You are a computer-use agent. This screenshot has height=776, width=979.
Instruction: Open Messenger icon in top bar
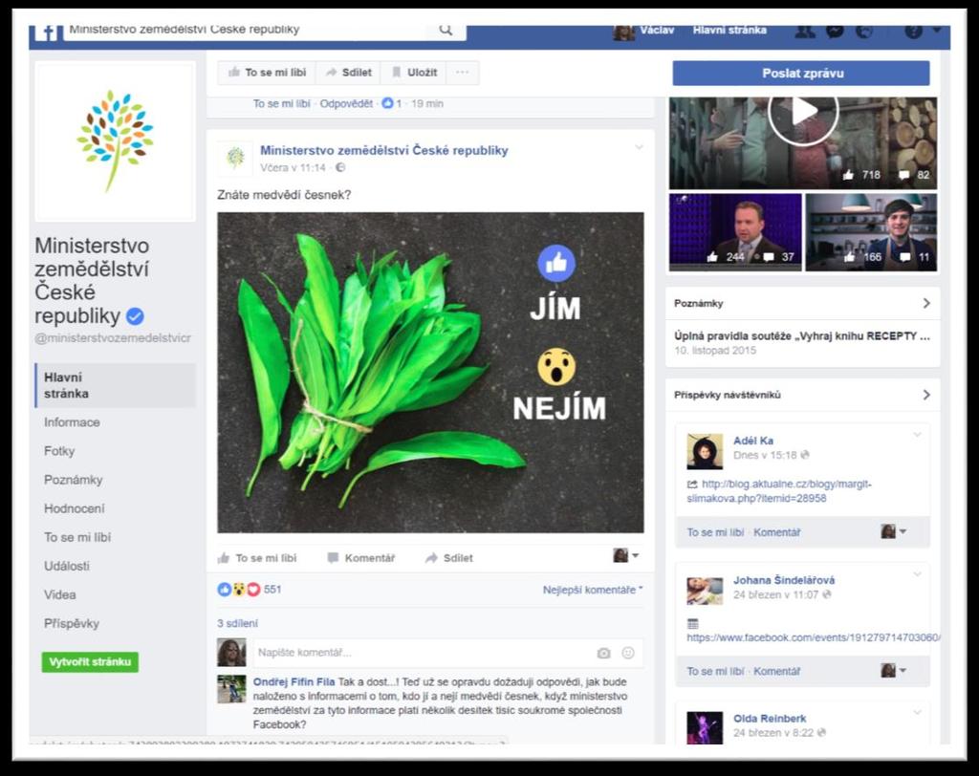click(835, 31)
